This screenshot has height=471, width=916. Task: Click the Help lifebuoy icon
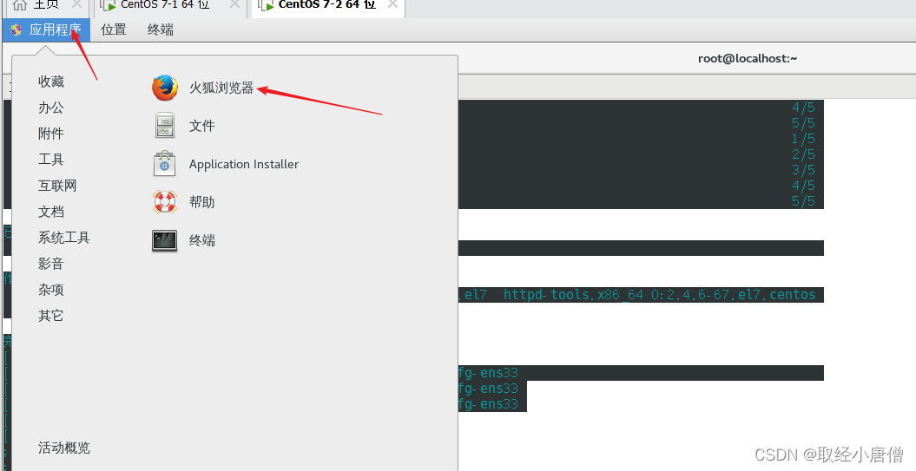pyautogui.click(x=165, y=202)
